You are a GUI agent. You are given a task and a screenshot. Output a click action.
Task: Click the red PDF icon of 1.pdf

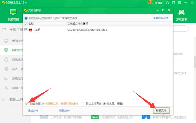30,30
